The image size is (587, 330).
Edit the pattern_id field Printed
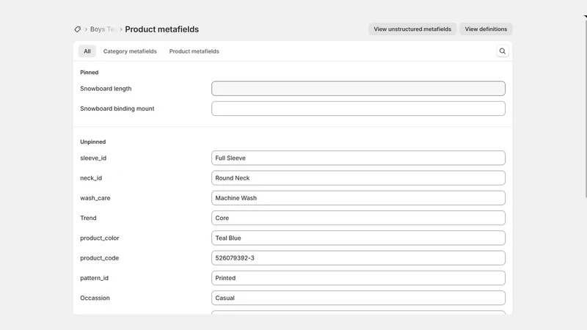pyautogui.click(x=358, y=278)
